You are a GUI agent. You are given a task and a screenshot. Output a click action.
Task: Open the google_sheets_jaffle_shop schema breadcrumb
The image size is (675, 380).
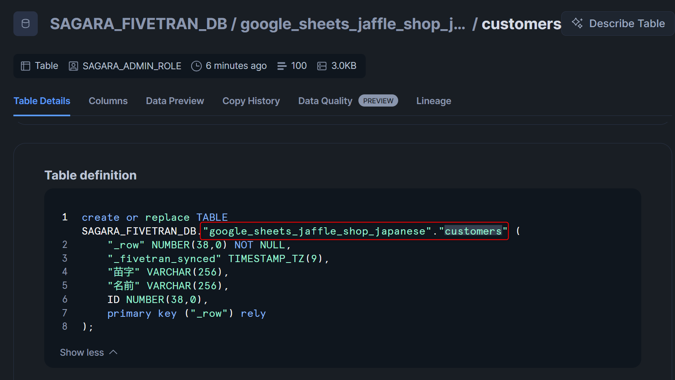pos(352,24)
